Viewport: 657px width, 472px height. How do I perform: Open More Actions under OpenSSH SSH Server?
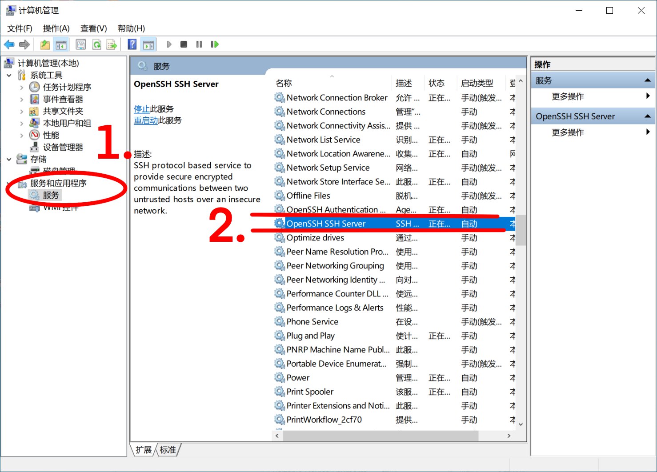coord(568,132)
